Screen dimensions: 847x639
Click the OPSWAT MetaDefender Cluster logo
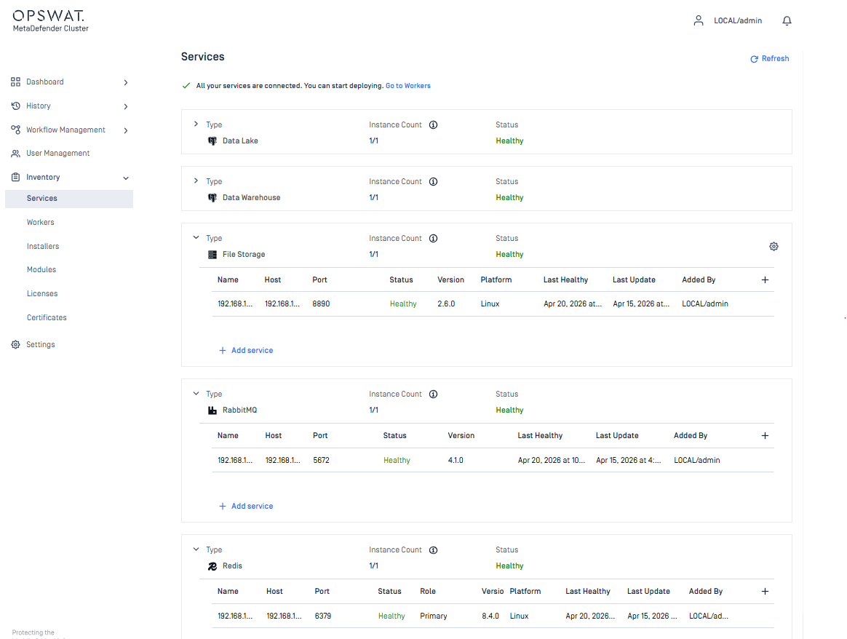(50, 20)
